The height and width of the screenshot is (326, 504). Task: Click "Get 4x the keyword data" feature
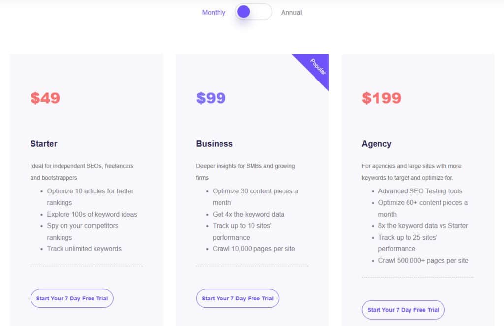249,214
